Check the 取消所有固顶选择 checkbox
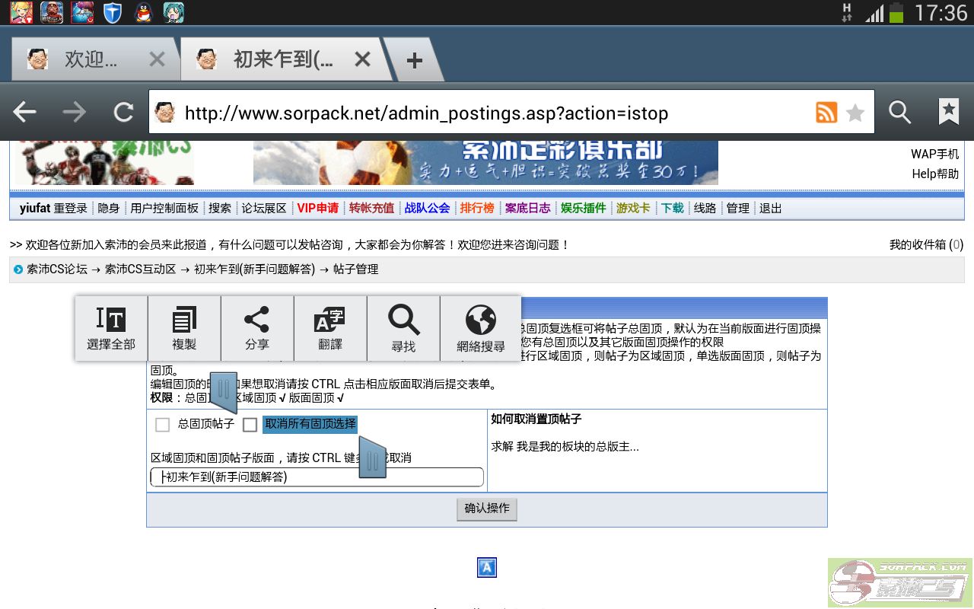This screenshot has width=974, height=609. 250,425
